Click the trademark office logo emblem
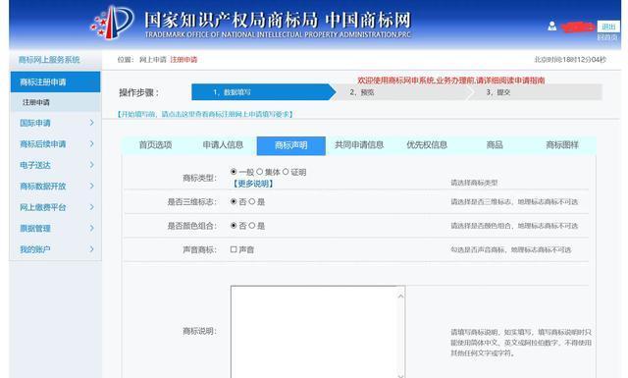This screenshot has height=378, width=628. pos(113,23)
